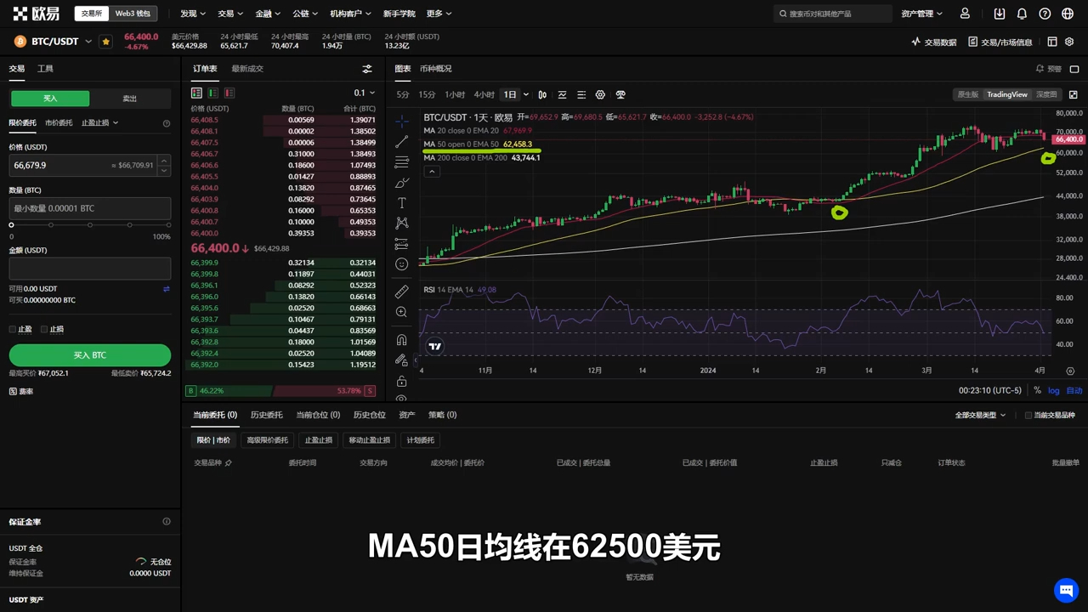Click the 买入 BTC submit button
The height and width of the screenshot is (612, 1088).
coord(90,354)
